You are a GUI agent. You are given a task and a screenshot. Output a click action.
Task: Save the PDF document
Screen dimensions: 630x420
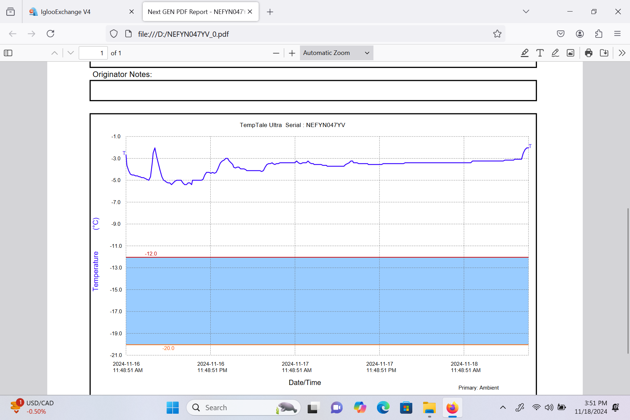pos(604,53)
